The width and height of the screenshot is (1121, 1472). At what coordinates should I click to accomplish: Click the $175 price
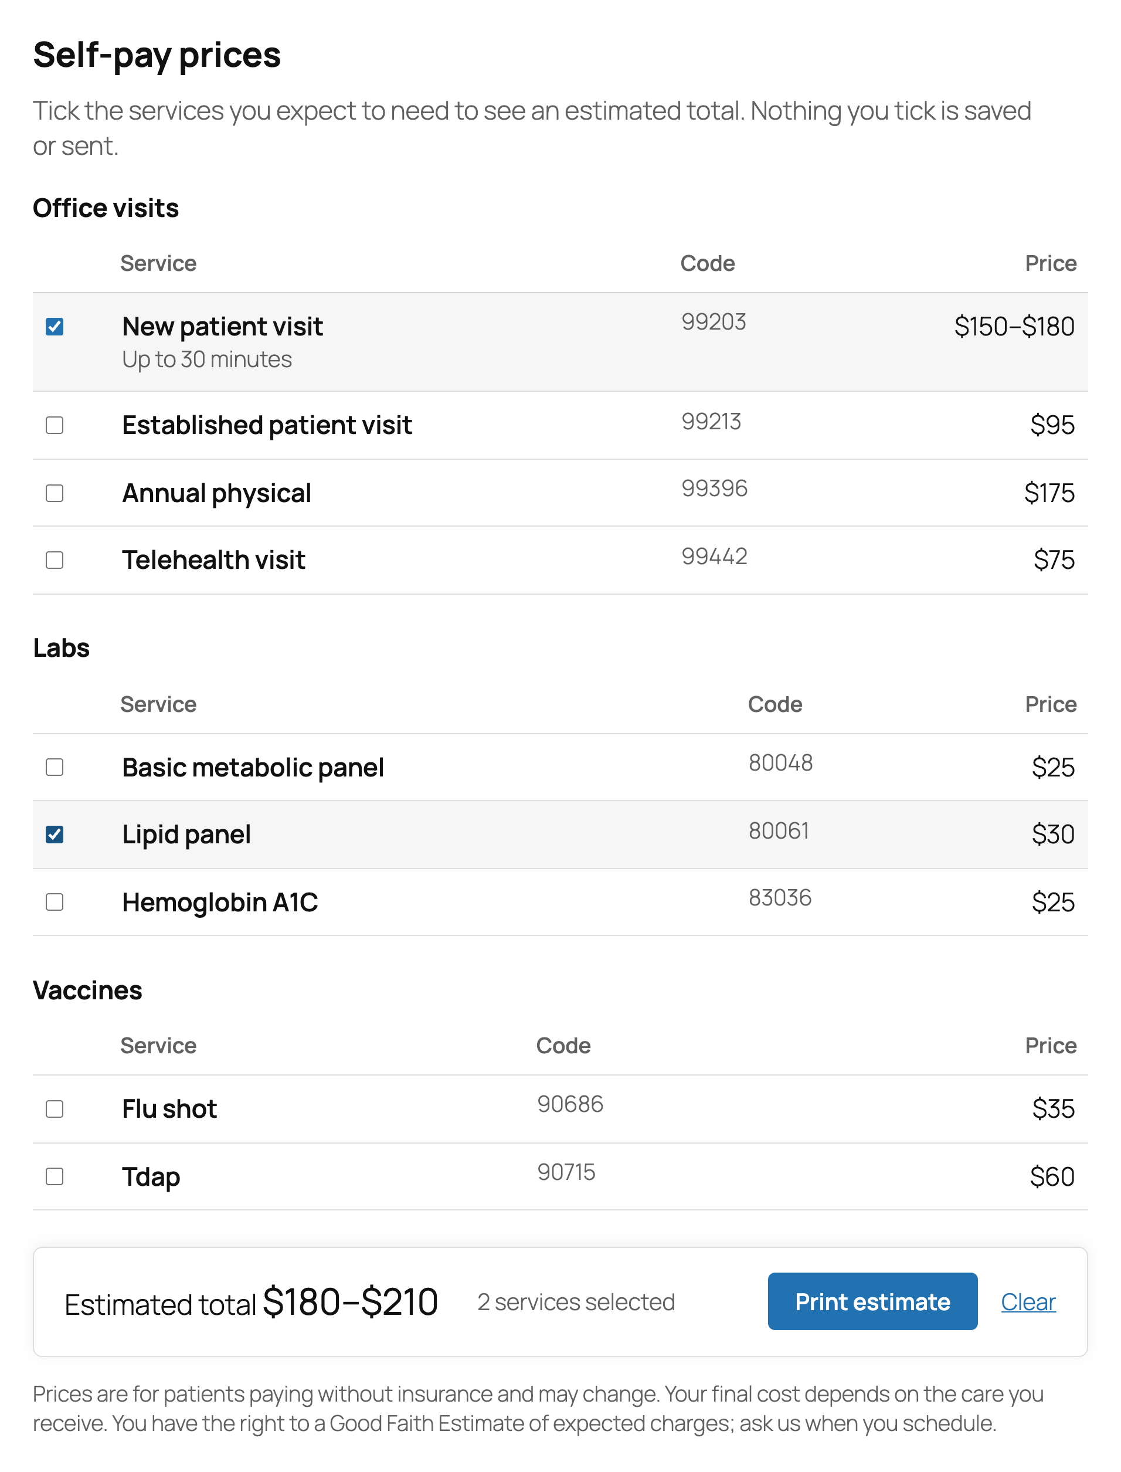[1049, 493]
